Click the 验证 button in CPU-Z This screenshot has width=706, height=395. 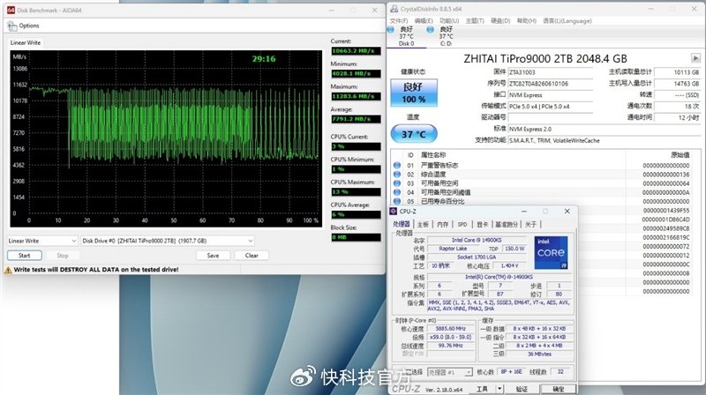[x=522, y=389]
